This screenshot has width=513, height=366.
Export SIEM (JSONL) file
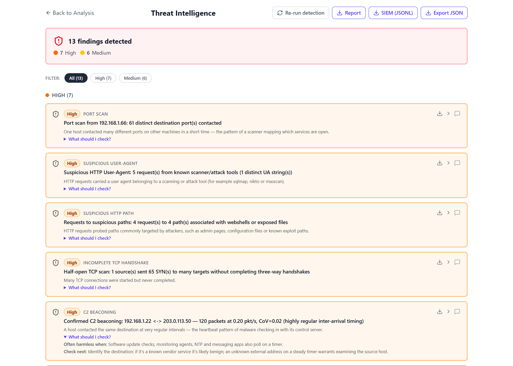click(x=393, y=13)
